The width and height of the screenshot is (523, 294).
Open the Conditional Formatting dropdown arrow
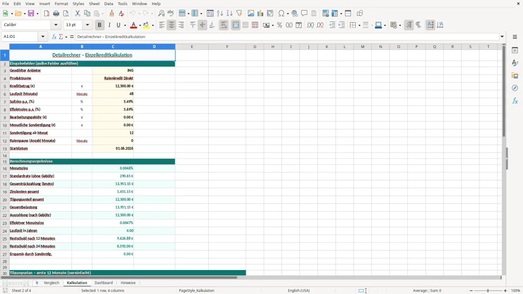[x=400, y=25]
